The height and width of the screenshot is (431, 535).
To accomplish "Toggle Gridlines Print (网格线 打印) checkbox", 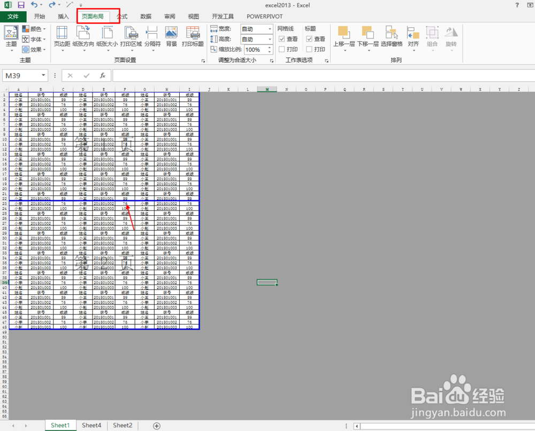I will coord(282,50).
